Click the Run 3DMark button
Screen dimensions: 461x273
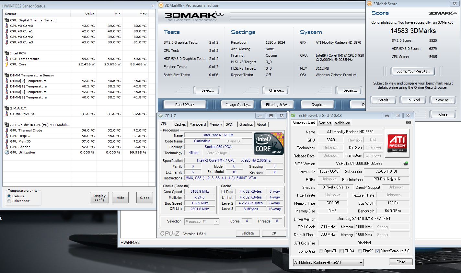click(x=185, y=105)
